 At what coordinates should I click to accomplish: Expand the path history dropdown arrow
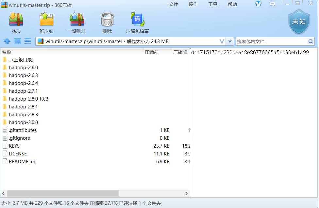230,41
